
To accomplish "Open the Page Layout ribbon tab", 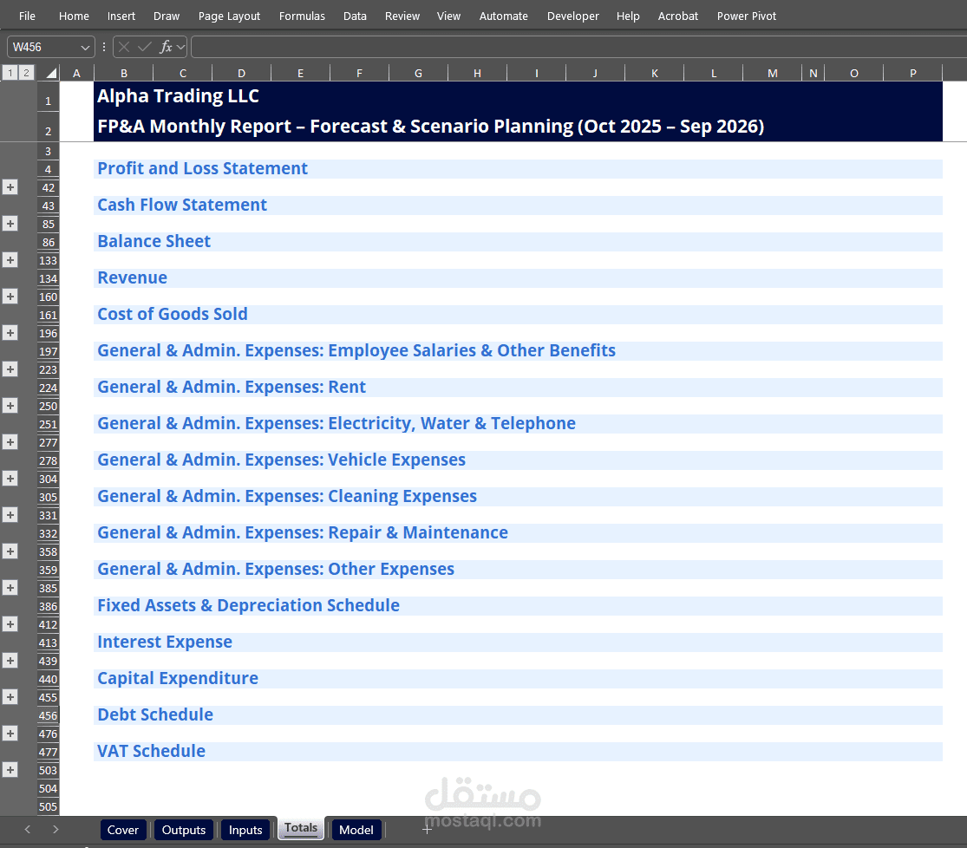I will (229, 16).
